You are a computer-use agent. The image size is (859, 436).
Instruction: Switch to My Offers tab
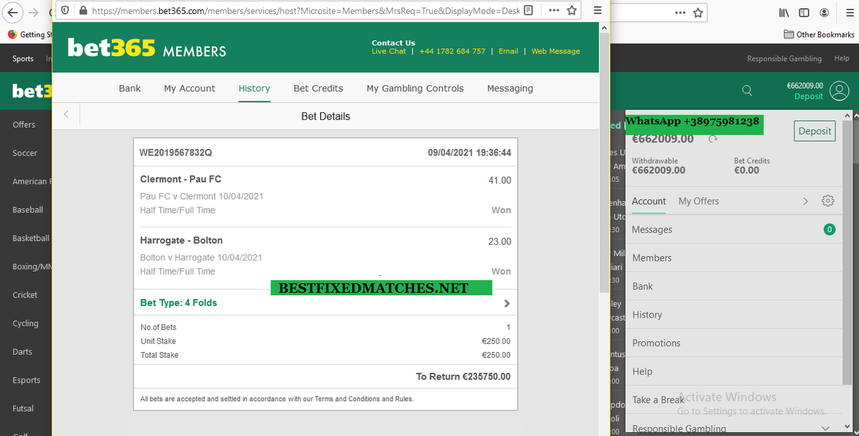coord(699,201)
